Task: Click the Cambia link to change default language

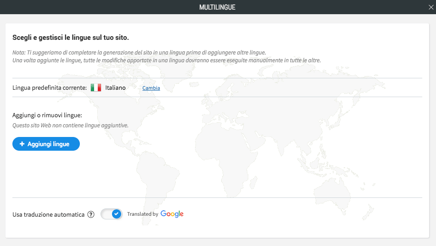Action: pos(151,88)
